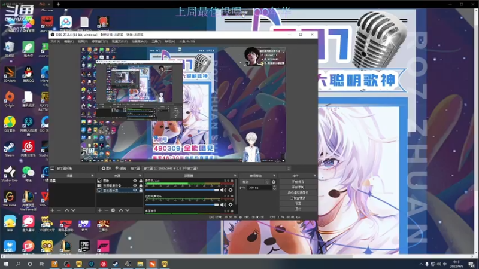
Task: Open 设置 settings in OBS controls
Action: coord(298,203)
